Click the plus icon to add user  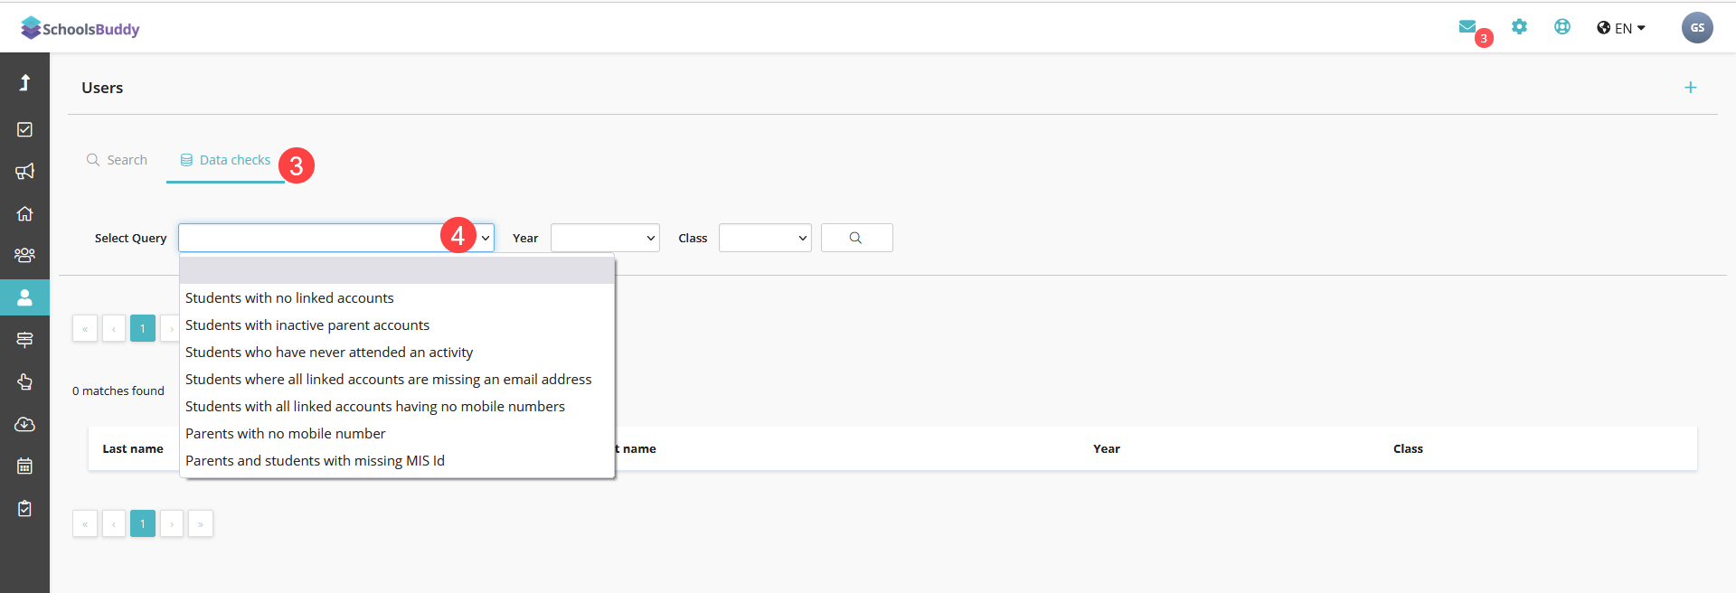click(x=1691, y=88)
